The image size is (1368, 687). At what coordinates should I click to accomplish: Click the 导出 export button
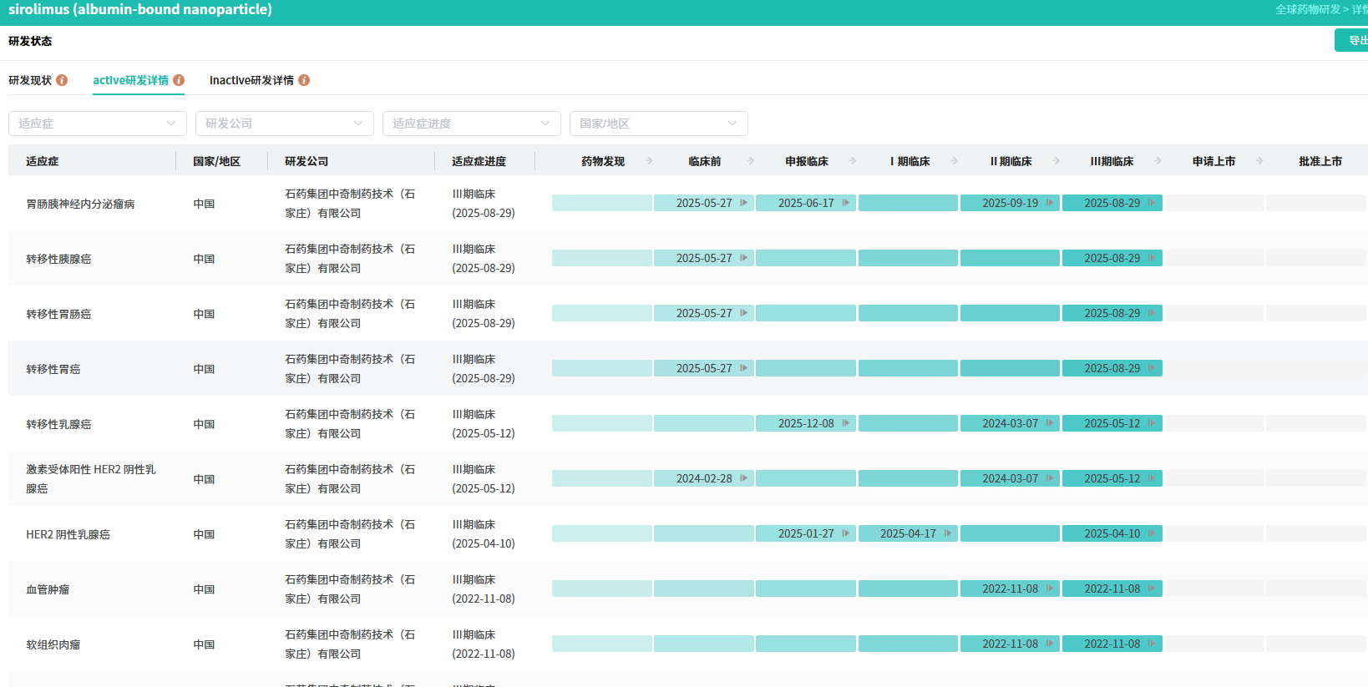tap(1355, 40)
